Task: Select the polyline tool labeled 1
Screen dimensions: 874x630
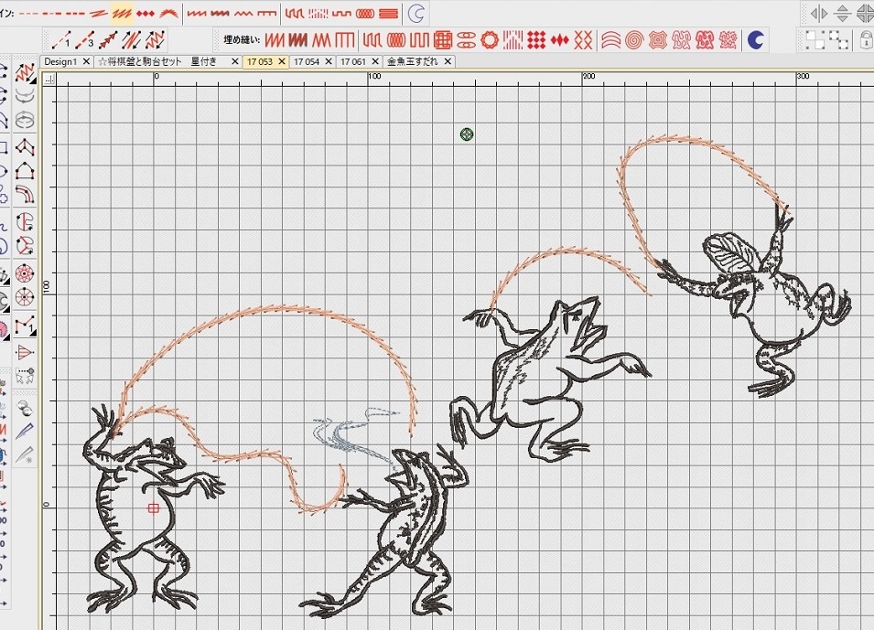Action: click(x=25, y=326)
